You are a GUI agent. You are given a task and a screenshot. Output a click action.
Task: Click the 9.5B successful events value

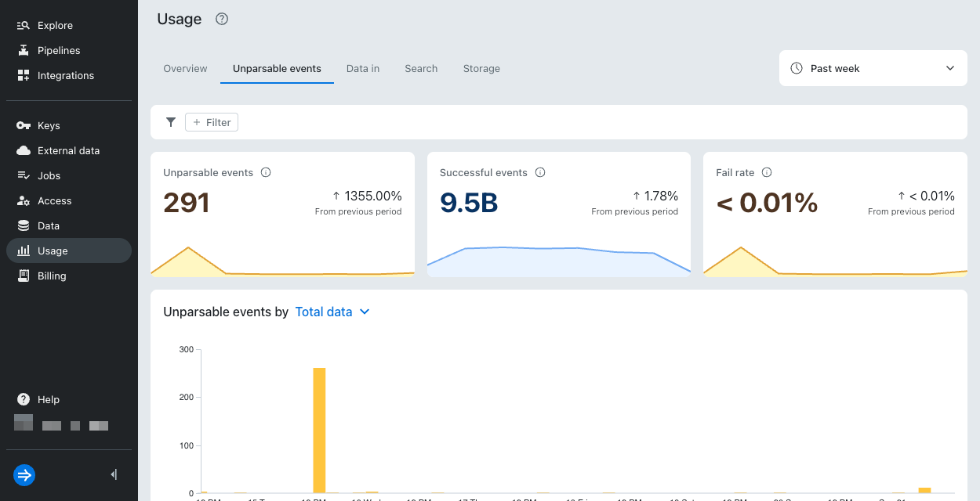coord(469,204)
